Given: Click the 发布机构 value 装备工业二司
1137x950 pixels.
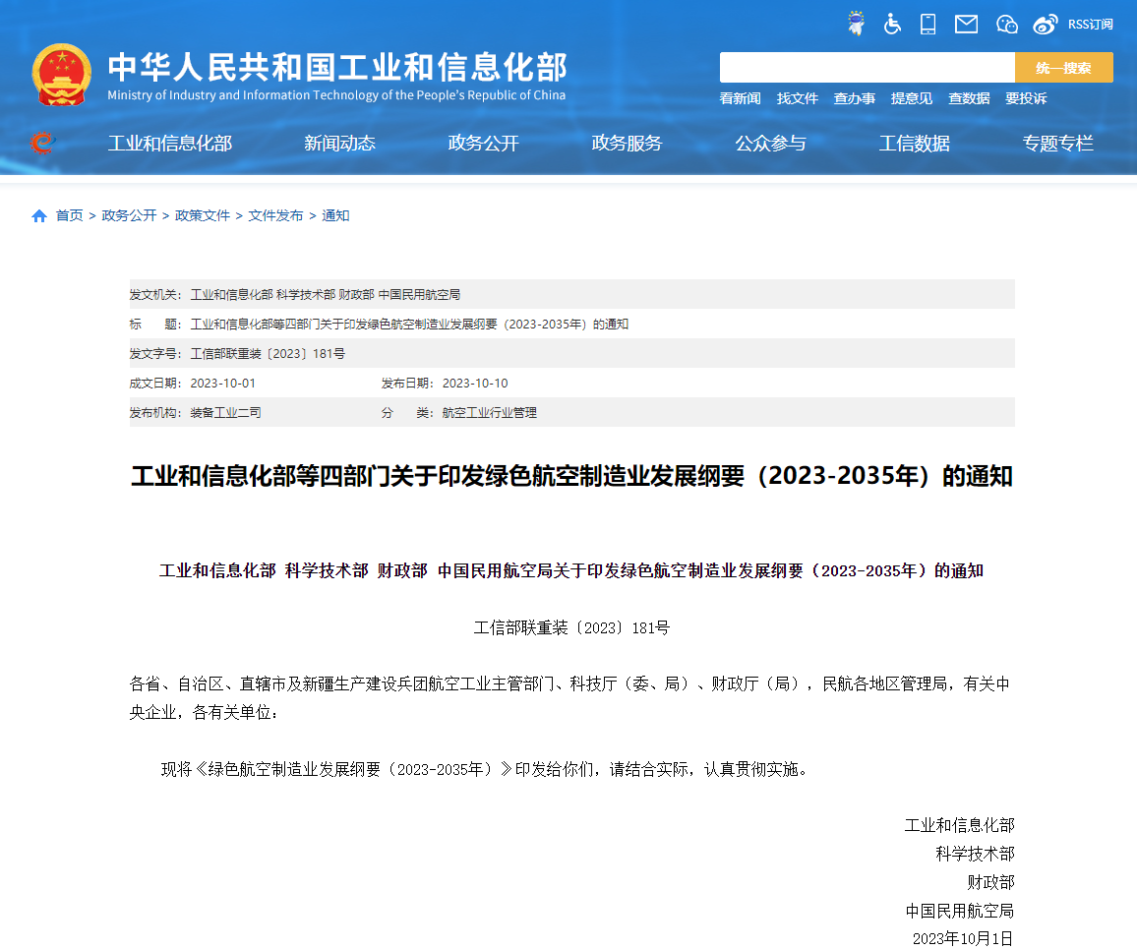Looking at the screenshot, I should coord(225,413).
